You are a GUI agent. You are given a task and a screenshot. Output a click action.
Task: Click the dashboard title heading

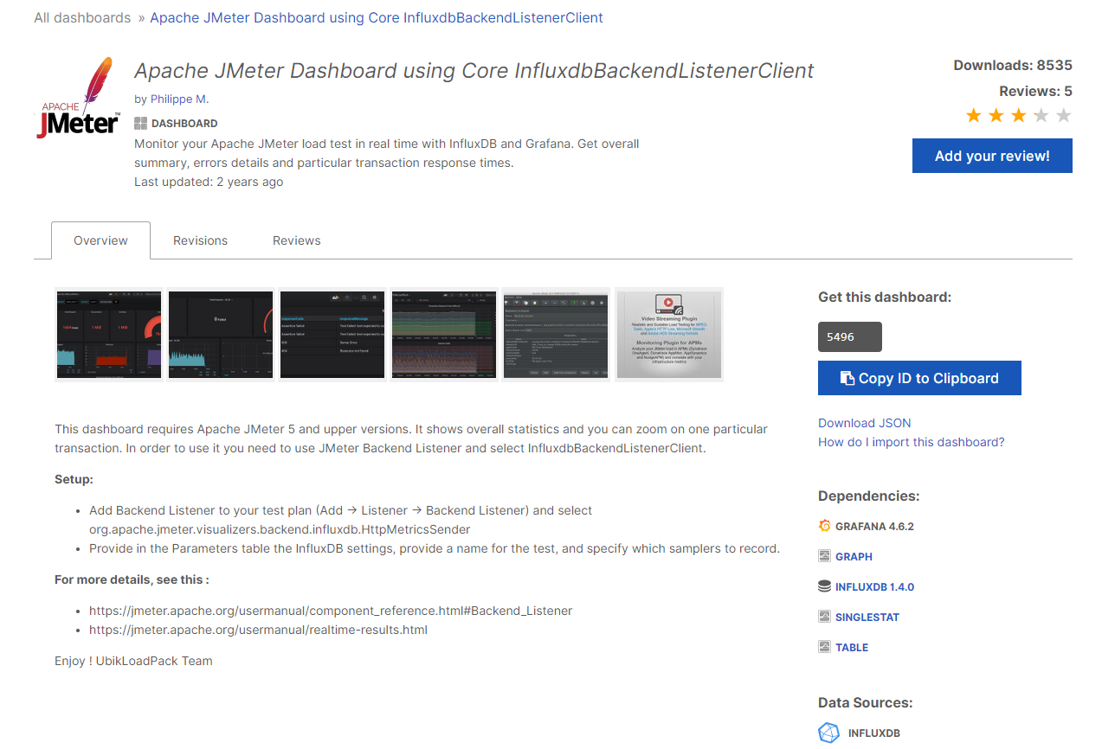click(x=474, y=70)
